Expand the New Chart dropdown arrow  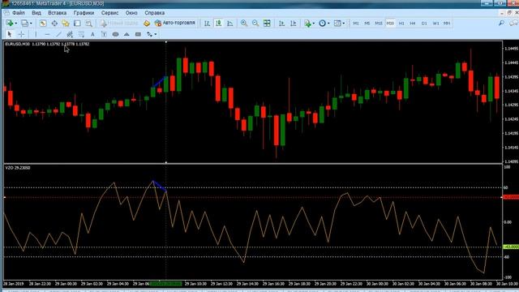pos(16,24)
